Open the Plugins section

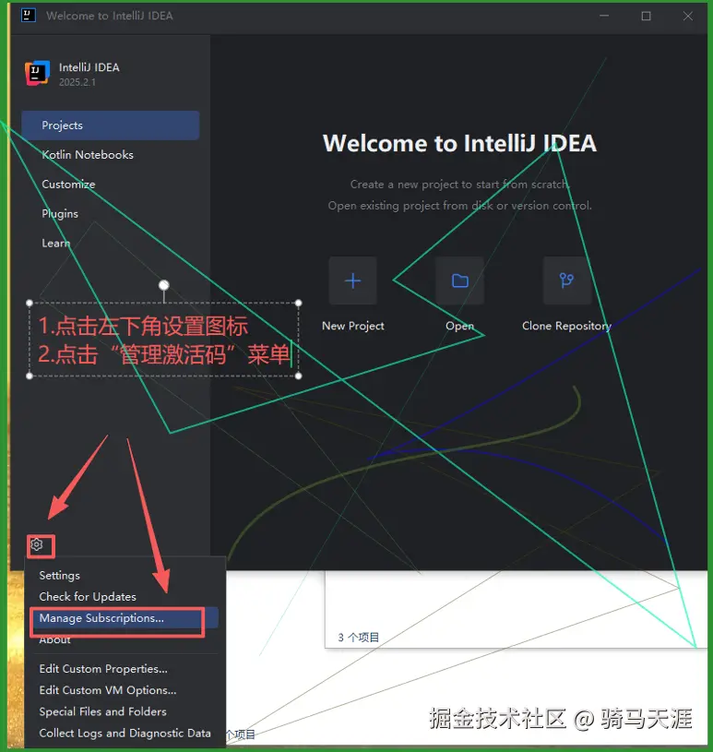point(111,213)
